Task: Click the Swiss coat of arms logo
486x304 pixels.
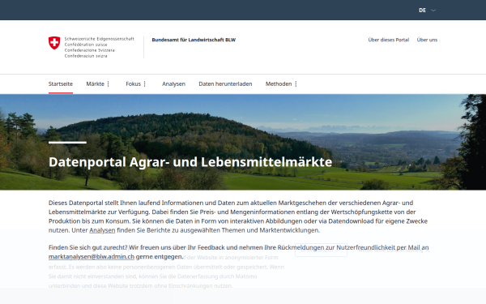Action: click(x=54, y=43)
